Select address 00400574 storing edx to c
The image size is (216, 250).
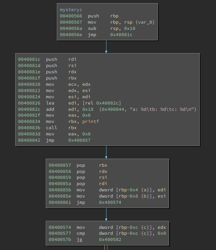60,227
